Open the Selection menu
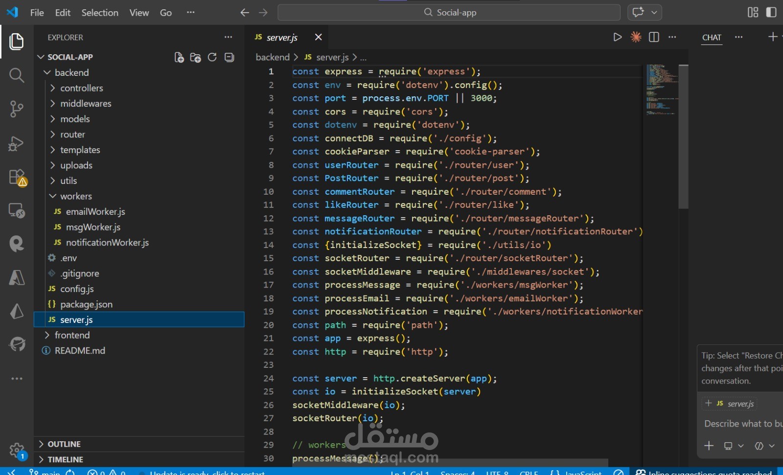783x475 pixels. pos(99,13)
